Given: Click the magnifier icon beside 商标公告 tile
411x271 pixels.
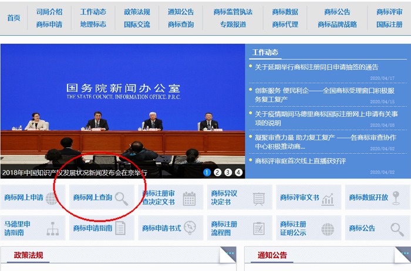Looking at the screenshot, I should pyautogui.click(x=397, y=229).
